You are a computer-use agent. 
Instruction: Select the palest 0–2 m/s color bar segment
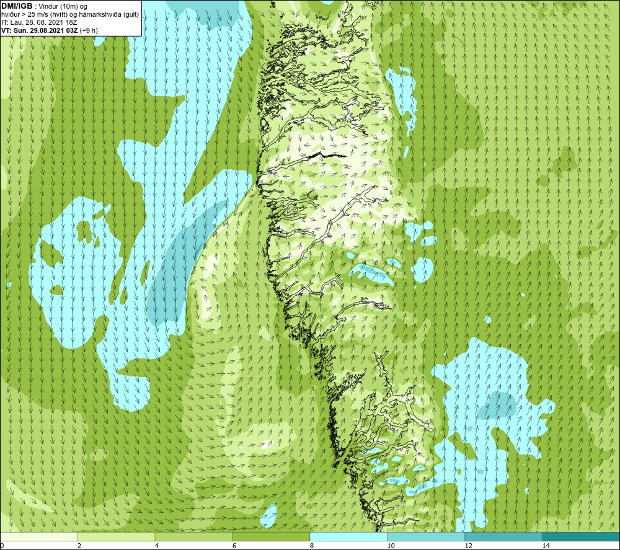pos(38,536)
